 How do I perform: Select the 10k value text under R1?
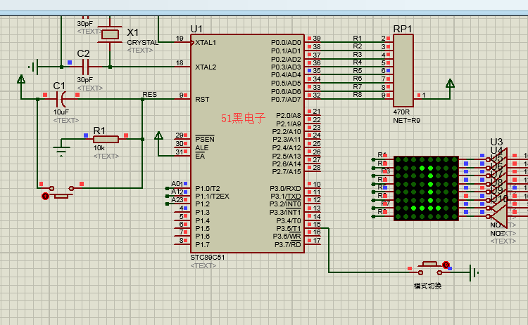click(x=99, y=148)
